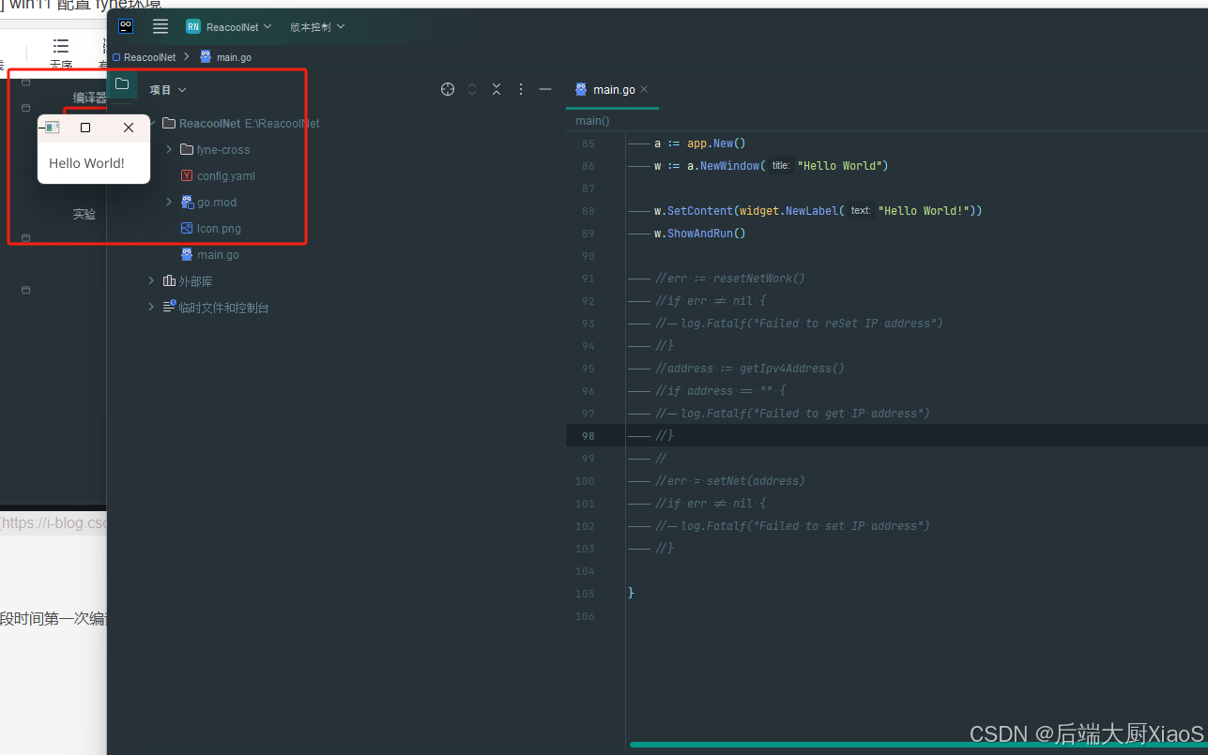Click the main() editor breadcrumb
Screen dimensions: 1208x755
592,121
